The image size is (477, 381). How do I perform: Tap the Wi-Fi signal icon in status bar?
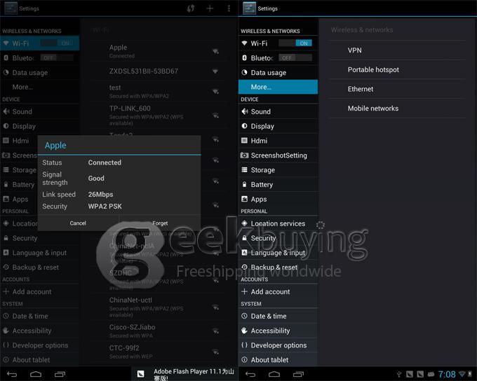tap(462, 374)
